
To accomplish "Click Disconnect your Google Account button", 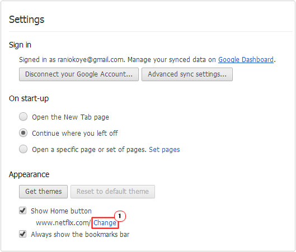I will click(79, 74).
